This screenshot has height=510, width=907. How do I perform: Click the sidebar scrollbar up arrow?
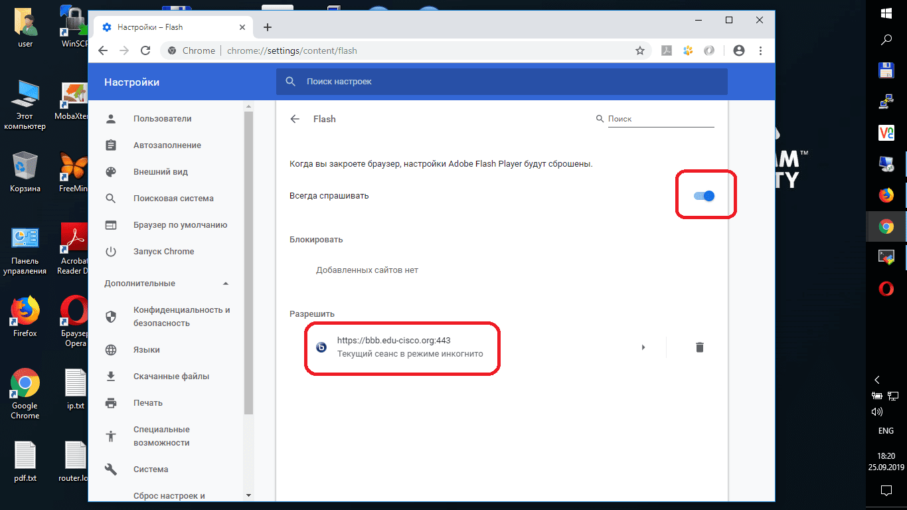click(x=248, y=106)
